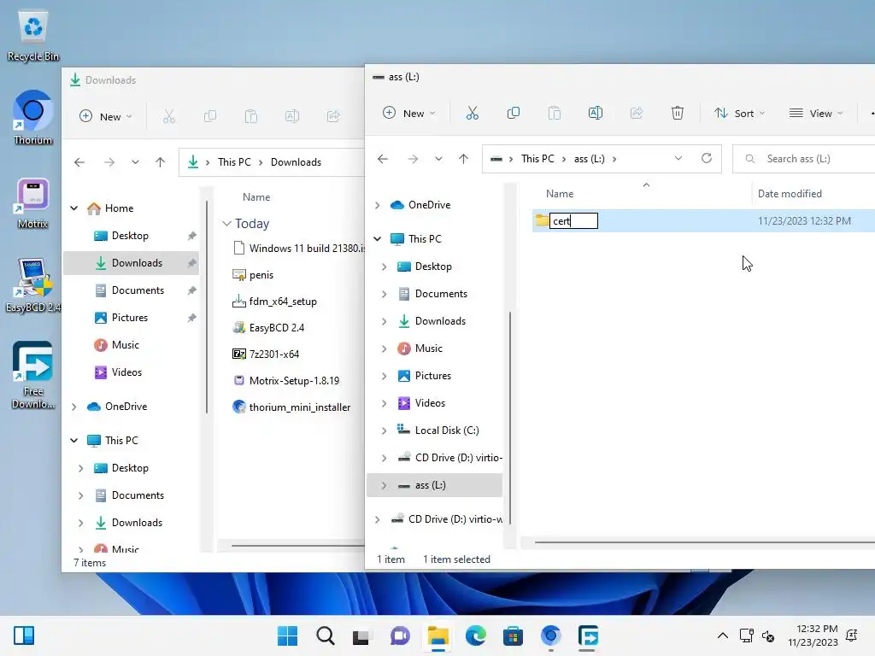This screenshot has height=656, width=875.
Task: Expand Local Disk (C:) tree node
Action: click(384, 430)
